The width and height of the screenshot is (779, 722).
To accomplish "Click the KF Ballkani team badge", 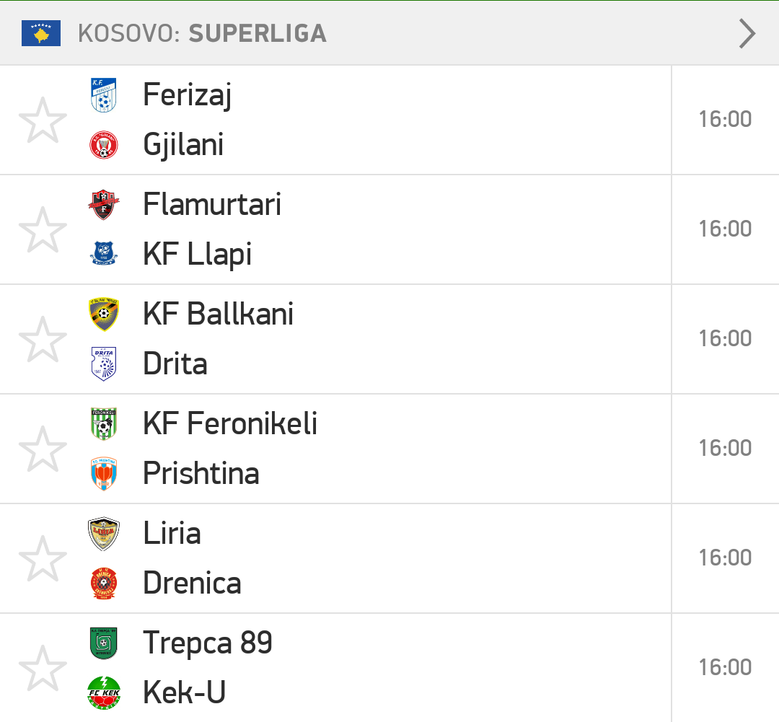I will point(103,314).
